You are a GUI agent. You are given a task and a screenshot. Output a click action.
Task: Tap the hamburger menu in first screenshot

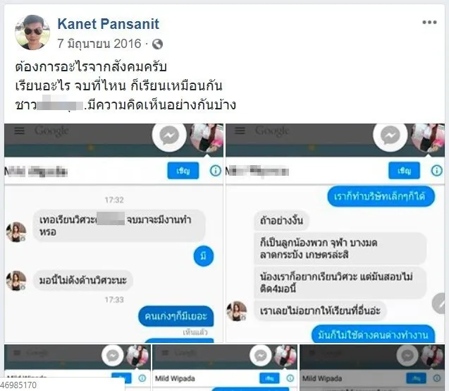coord(20,131)
